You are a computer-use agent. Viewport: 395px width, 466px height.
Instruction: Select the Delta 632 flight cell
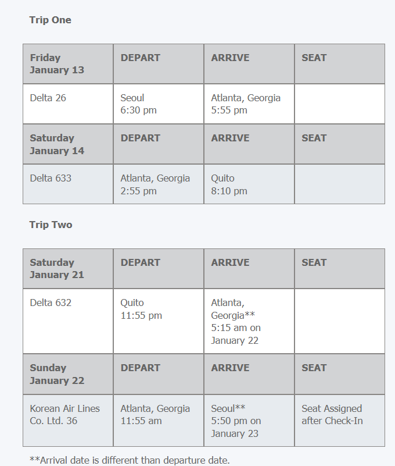[51, 303]
